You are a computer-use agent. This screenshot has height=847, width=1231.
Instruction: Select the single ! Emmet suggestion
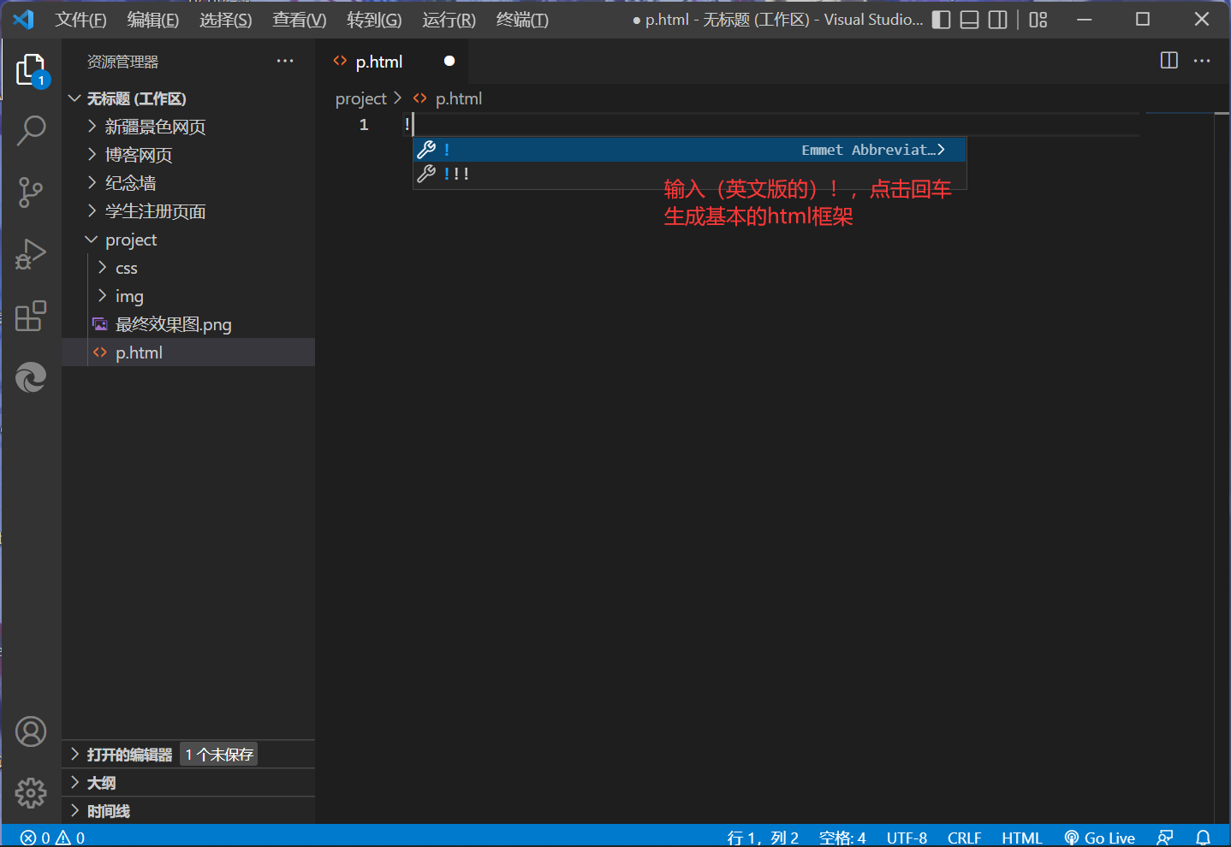pyautogui.click(x=690, y=150)
